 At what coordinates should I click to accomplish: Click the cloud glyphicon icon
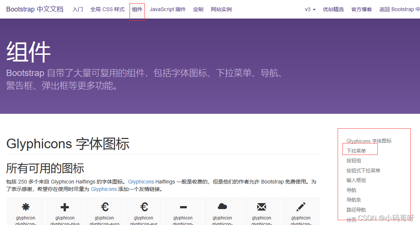(x=222, y=206)
